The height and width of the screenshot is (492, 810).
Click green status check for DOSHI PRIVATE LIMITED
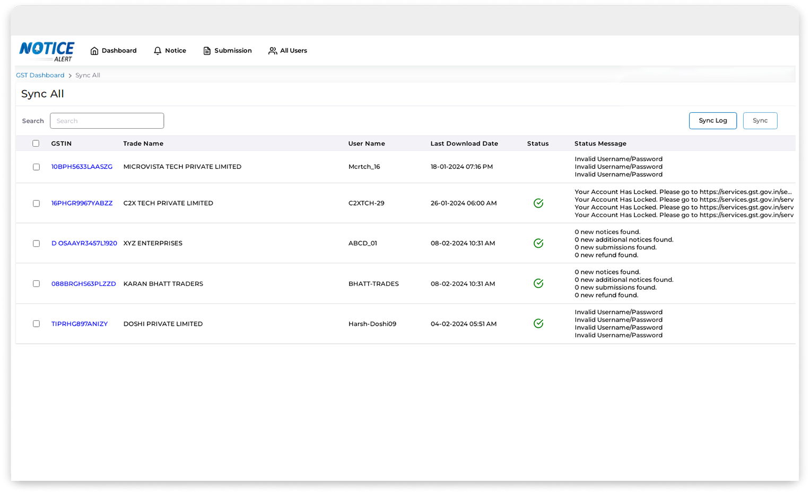pos(538,324)
